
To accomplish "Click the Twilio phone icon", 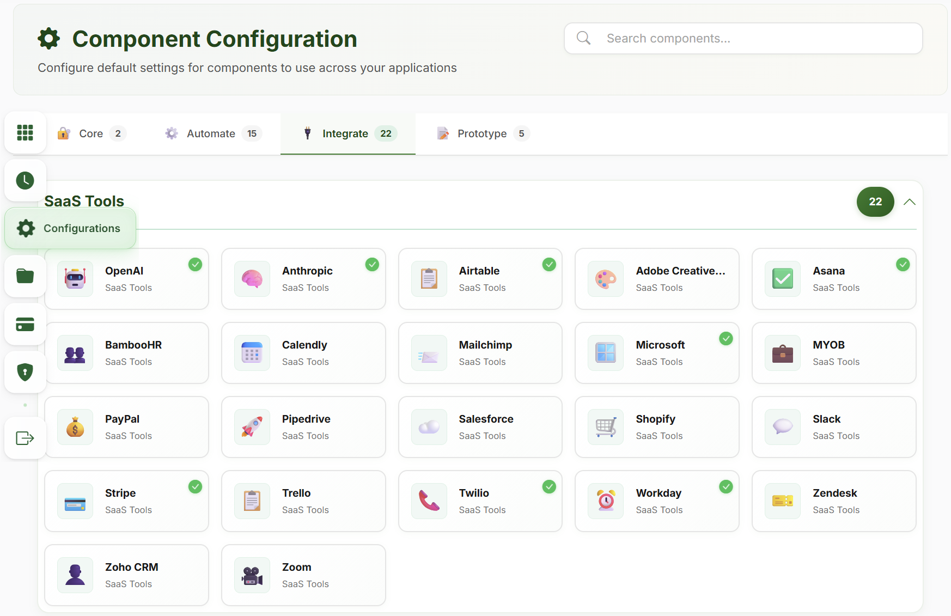I will 429,501.
